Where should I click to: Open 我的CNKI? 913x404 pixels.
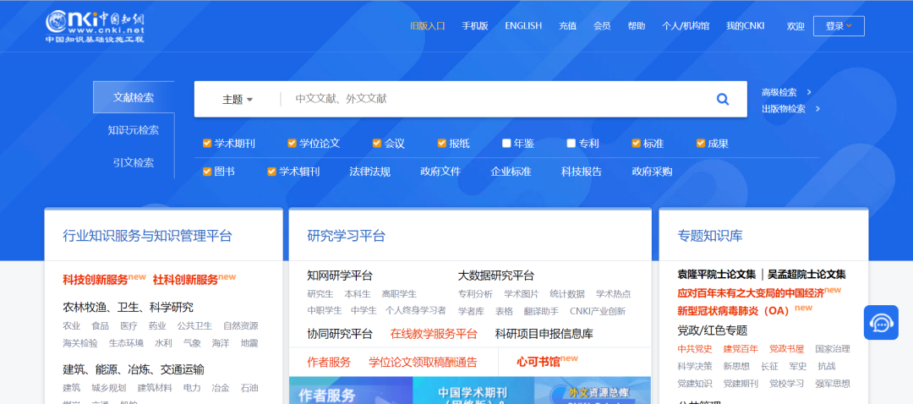coord(746,26)
